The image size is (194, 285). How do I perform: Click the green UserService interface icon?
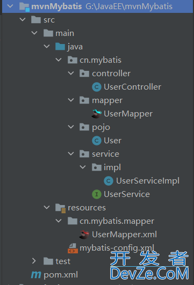tap(97, 194)
